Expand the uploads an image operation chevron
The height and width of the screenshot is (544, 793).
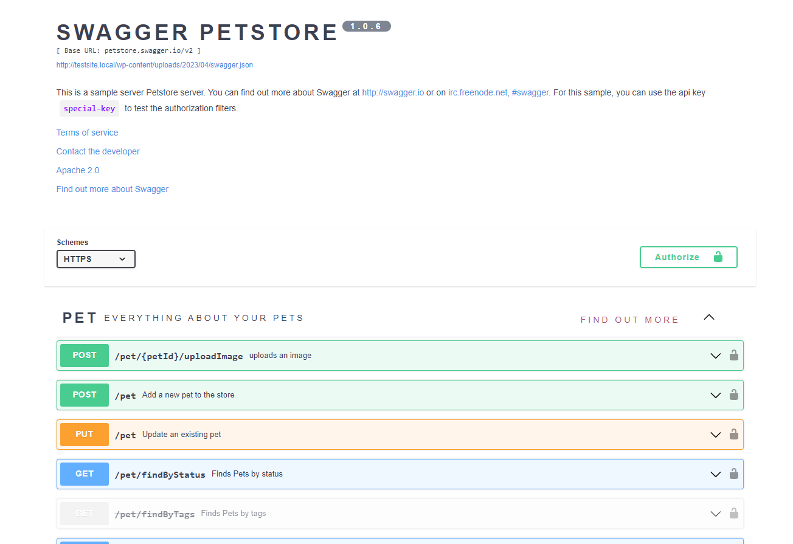click(x=716, y=356)
